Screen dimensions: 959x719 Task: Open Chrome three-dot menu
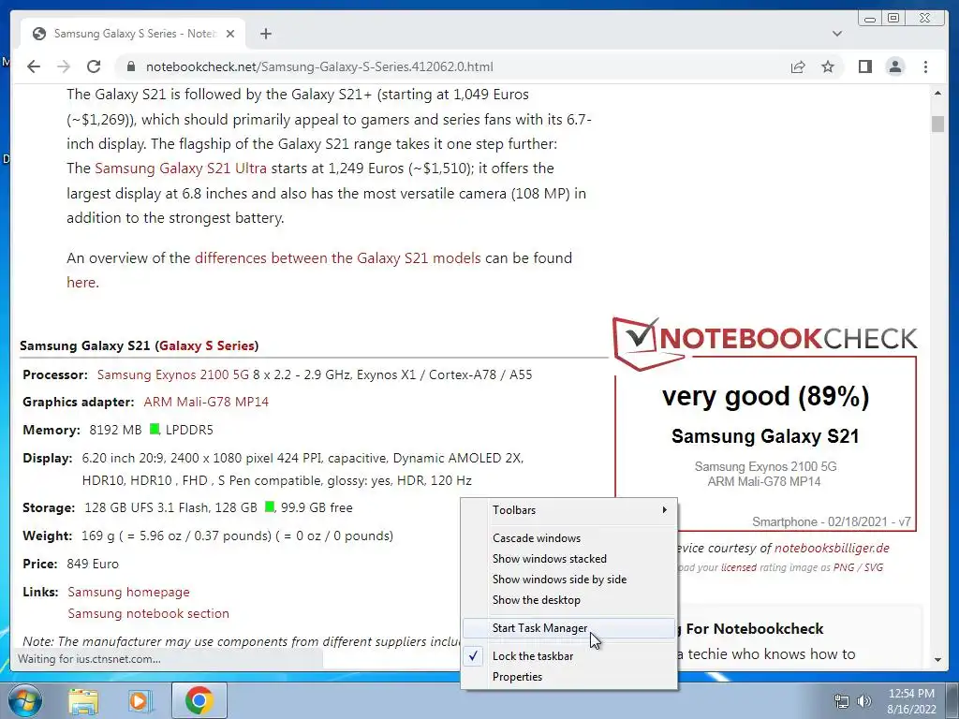(x=925, y=66)
